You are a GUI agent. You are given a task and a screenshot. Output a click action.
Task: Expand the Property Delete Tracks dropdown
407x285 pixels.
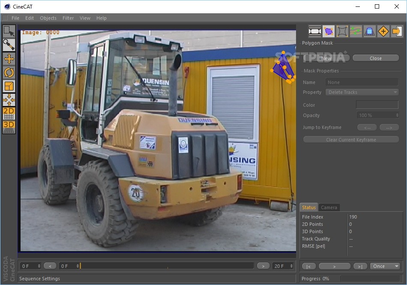tap(362, 92)
